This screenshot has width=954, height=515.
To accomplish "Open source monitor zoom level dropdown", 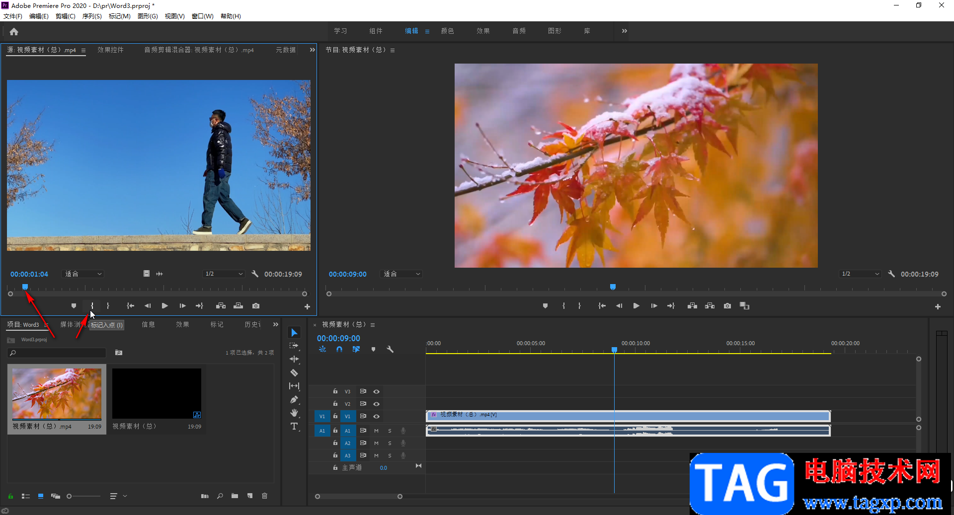I will [x=83, y=274].
